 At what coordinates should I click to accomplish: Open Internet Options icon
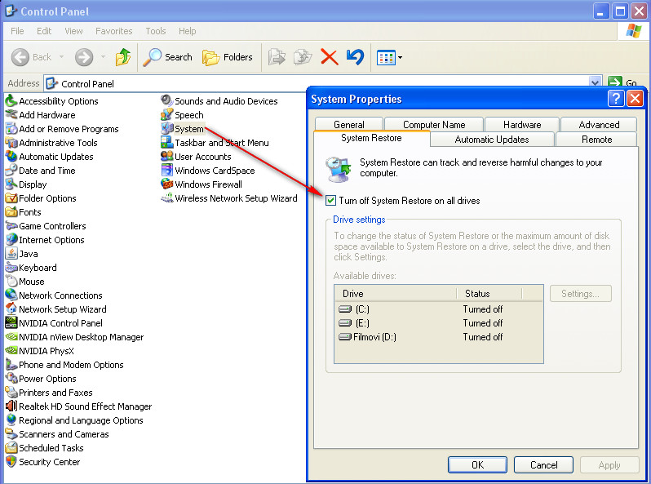pos(45,240)
